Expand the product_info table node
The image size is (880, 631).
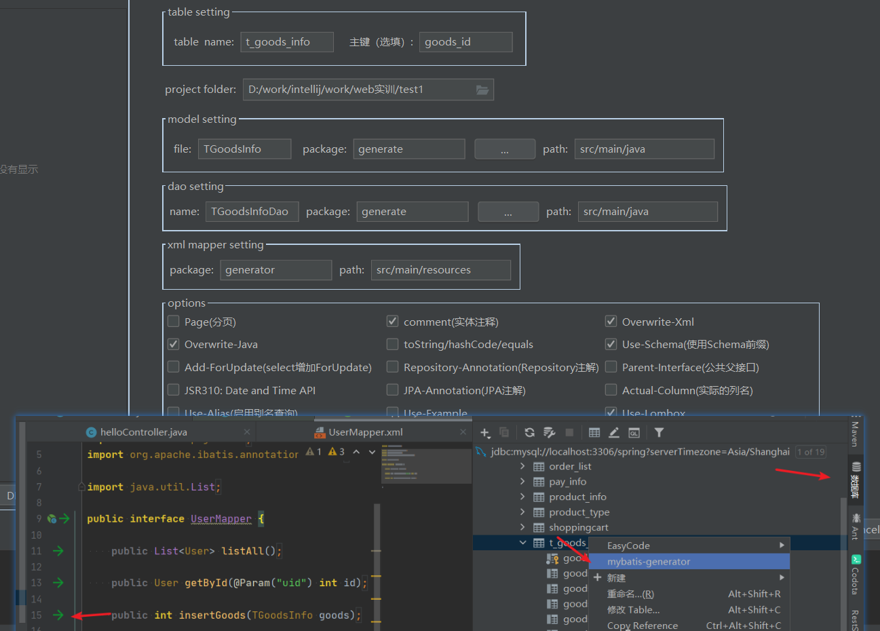522,497
